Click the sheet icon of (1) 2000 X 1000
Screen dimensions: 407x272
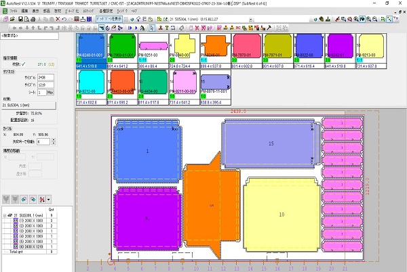pyautogui.click(x=16, y=220)
